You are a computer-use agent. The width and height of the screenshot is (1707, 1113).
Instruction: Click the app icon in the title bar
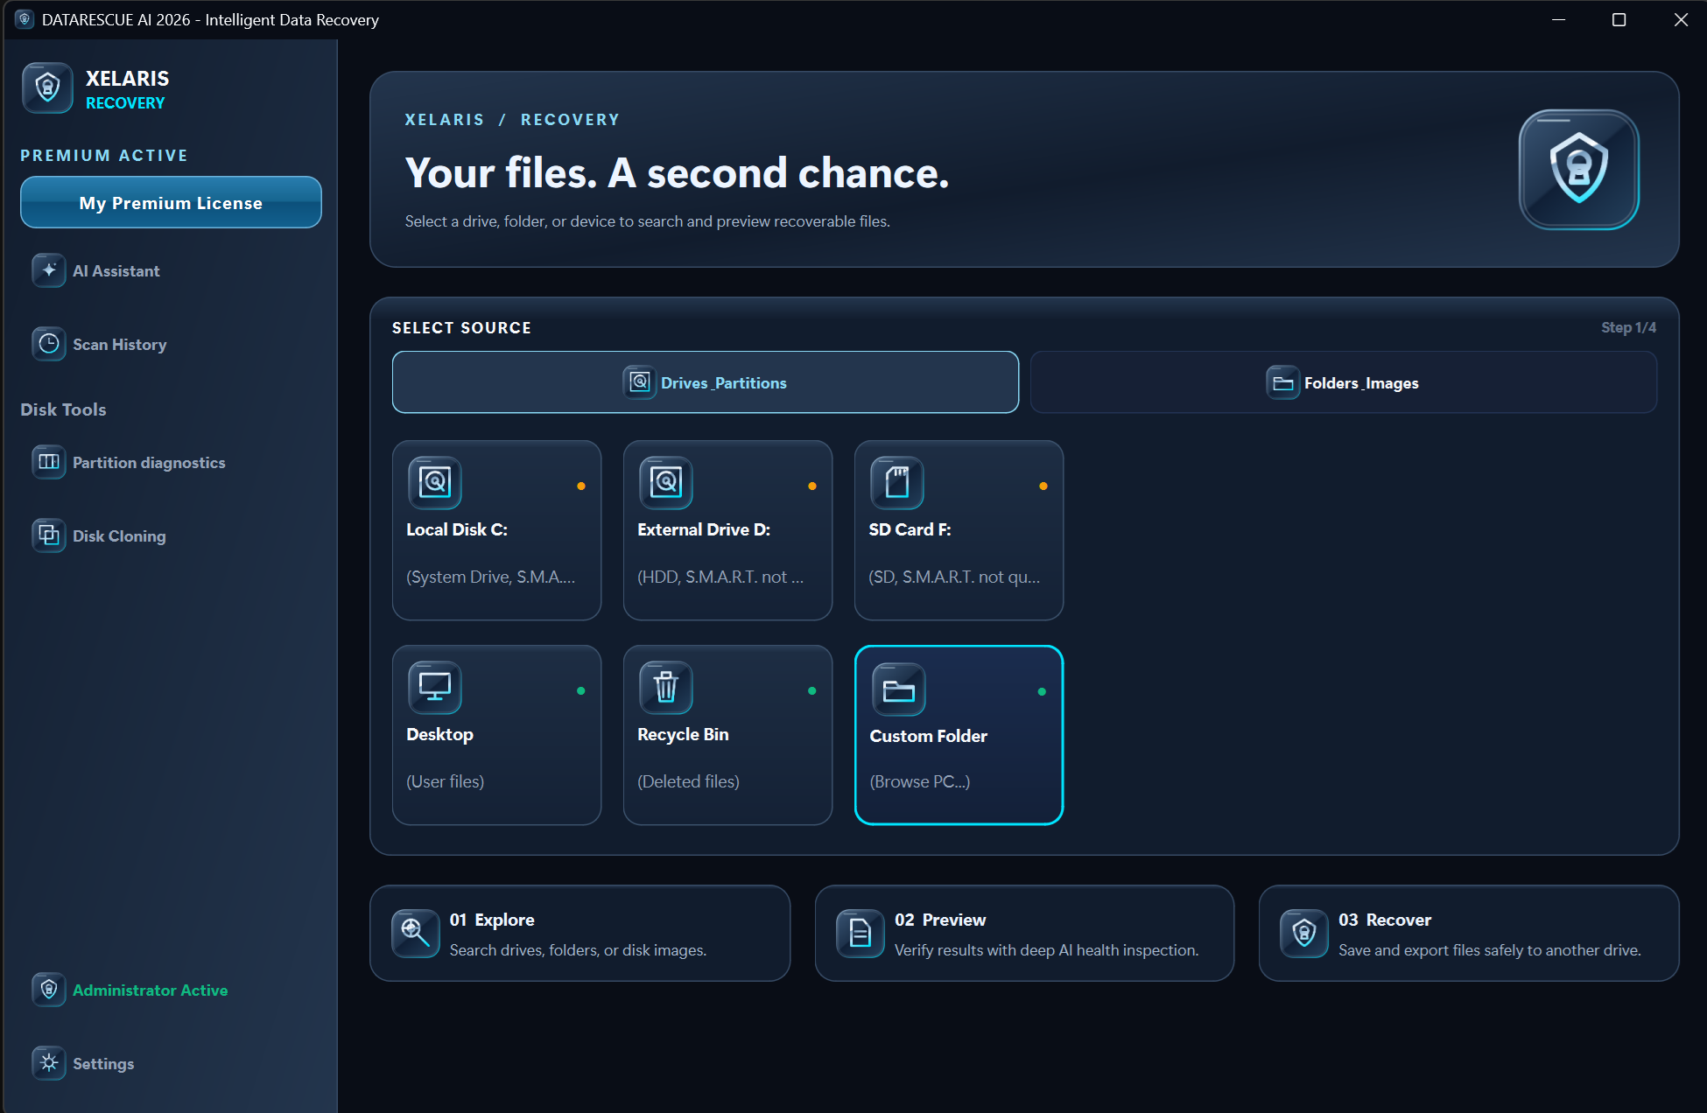click(x=25, y=19)
